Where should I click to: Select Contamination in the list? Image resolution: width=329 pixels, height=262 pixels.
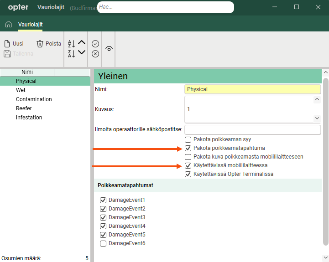click(x=34, y=99)
